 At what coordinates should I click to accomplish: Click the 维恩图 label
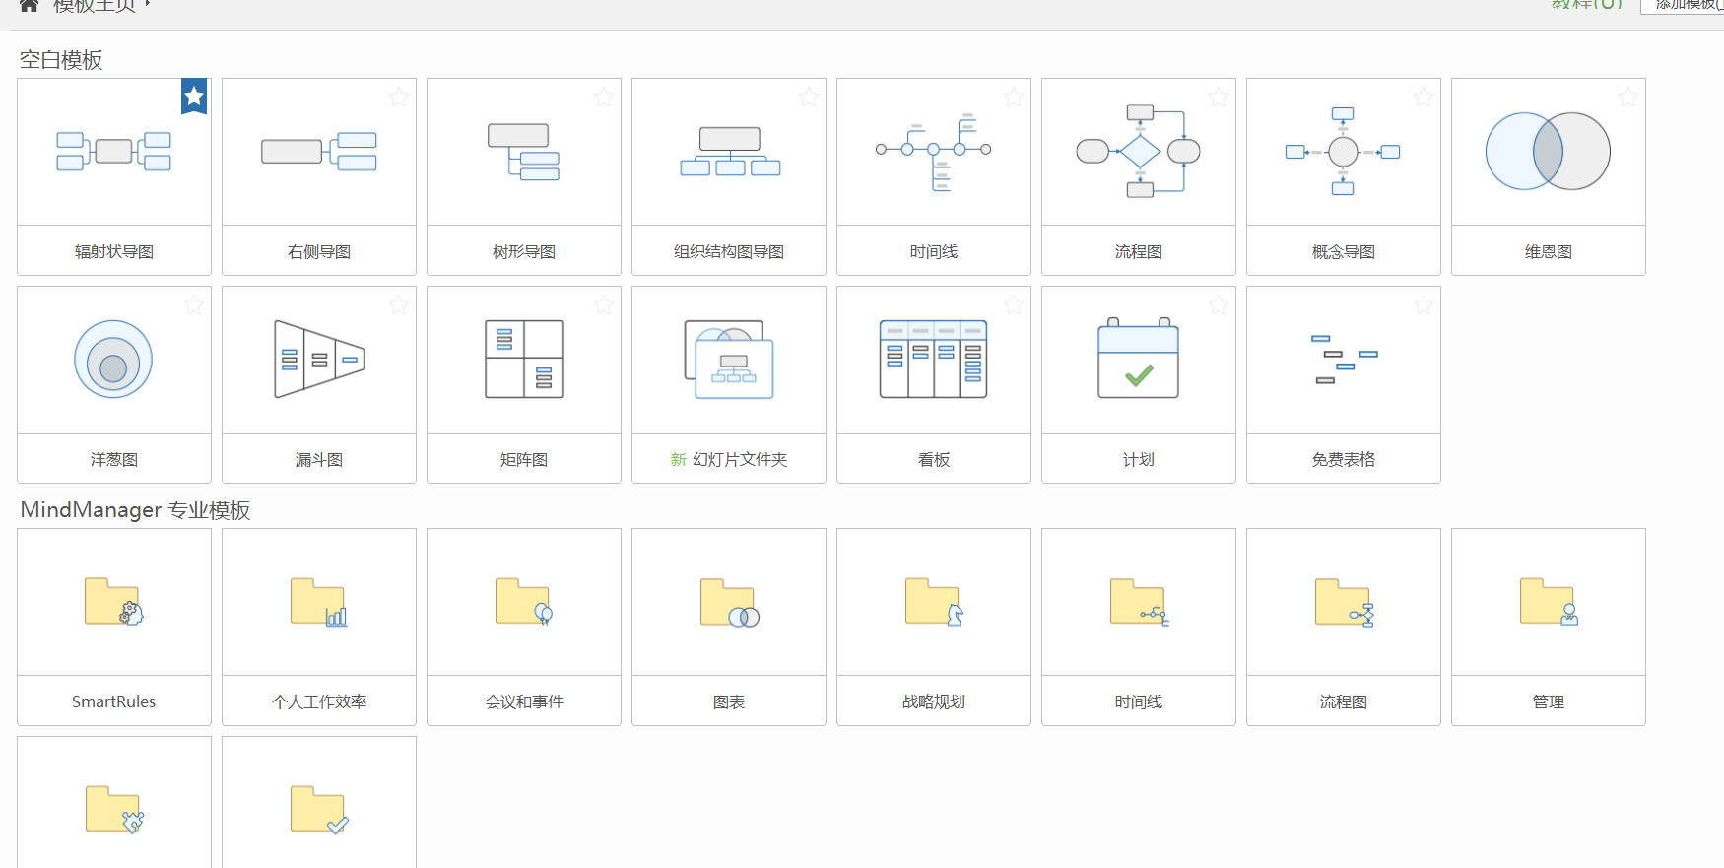click(1549, 252)
